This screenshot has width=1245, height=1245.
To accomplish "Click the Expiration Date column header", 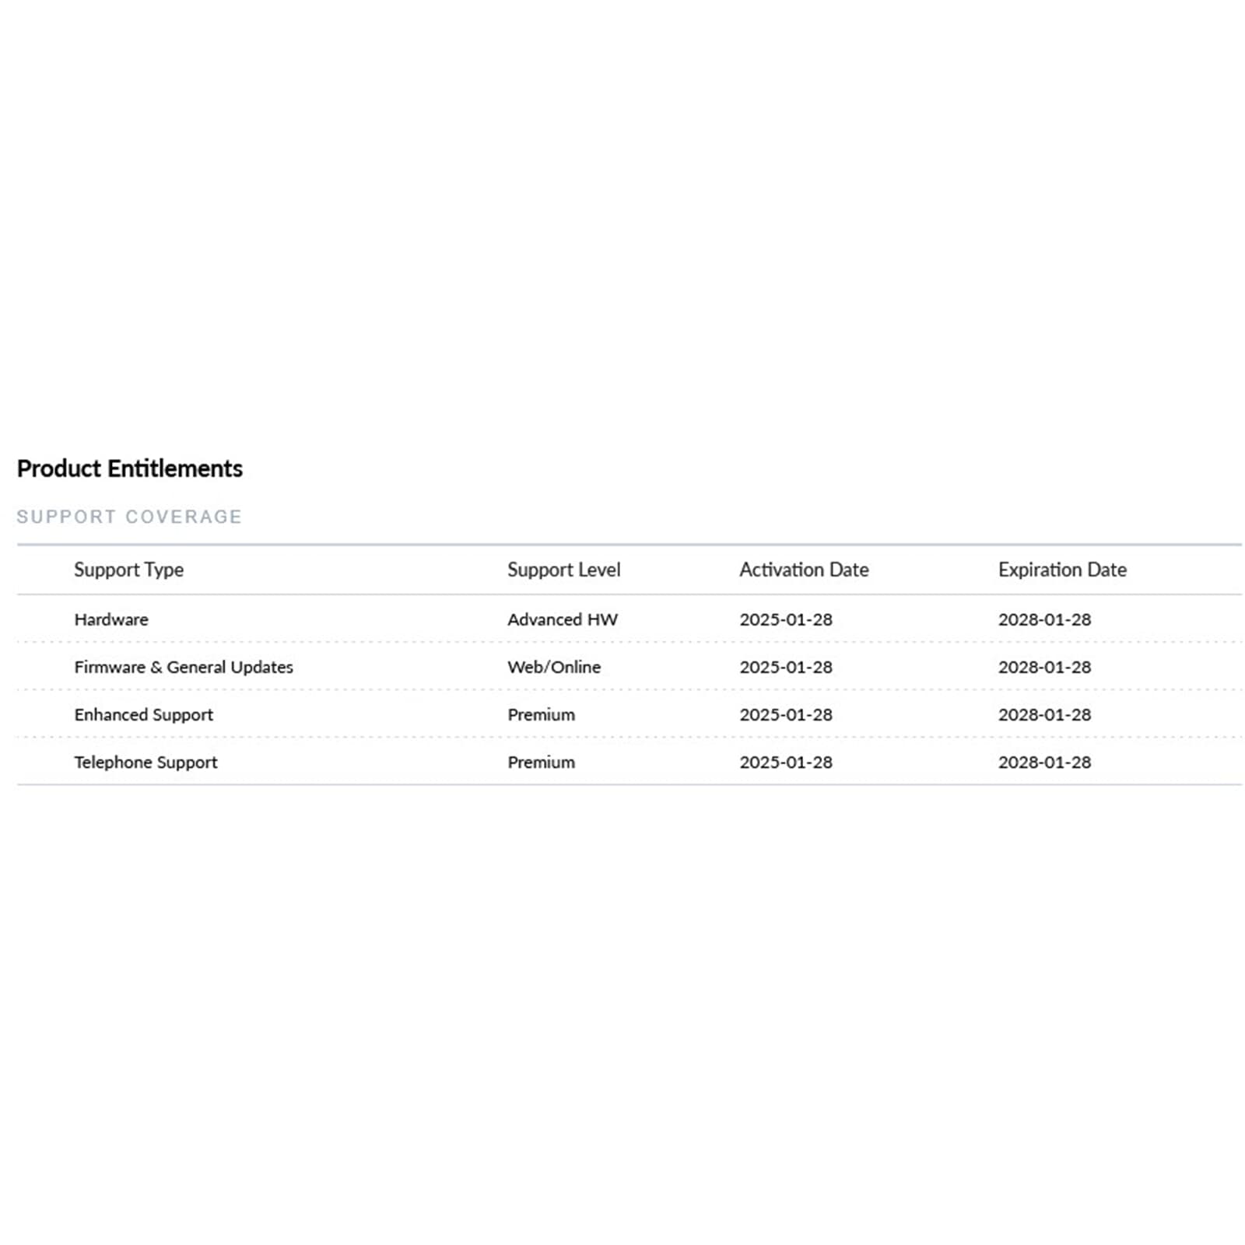I will tap(1061, 570).
